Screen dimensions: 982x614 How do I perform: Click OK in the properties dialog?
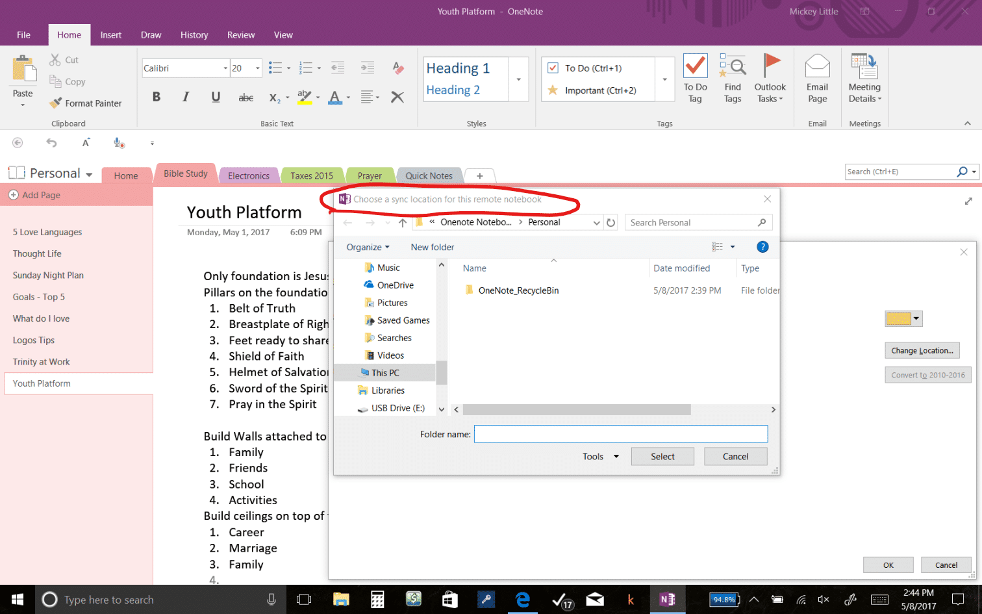888,565
